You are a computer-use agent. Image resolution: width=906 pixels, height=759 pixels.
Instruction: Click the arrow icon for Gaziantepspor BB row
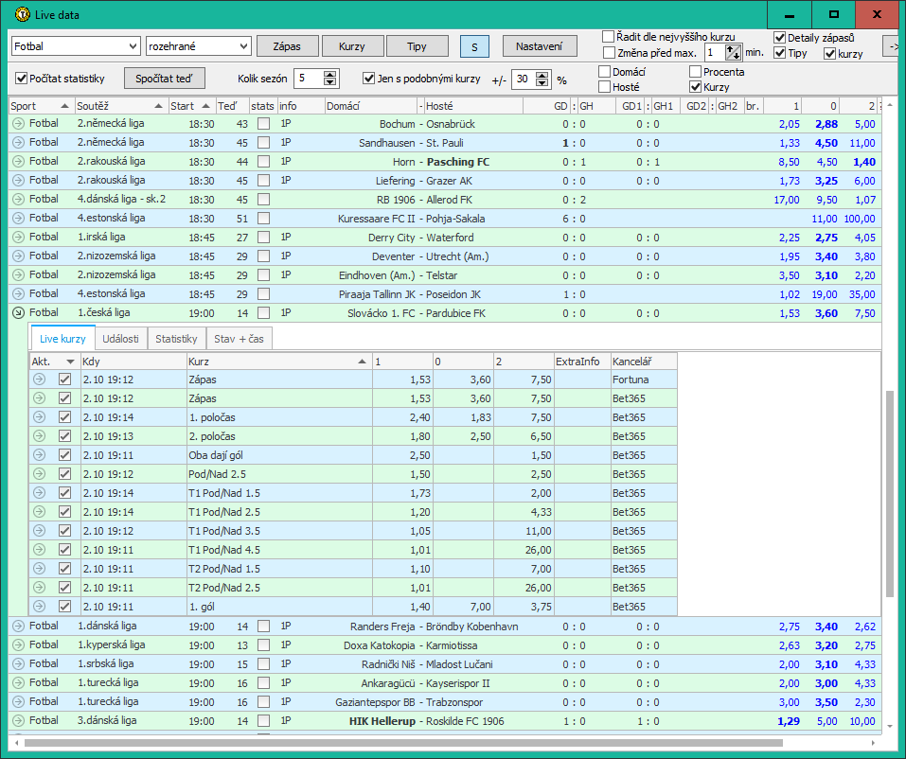[19, 702]
